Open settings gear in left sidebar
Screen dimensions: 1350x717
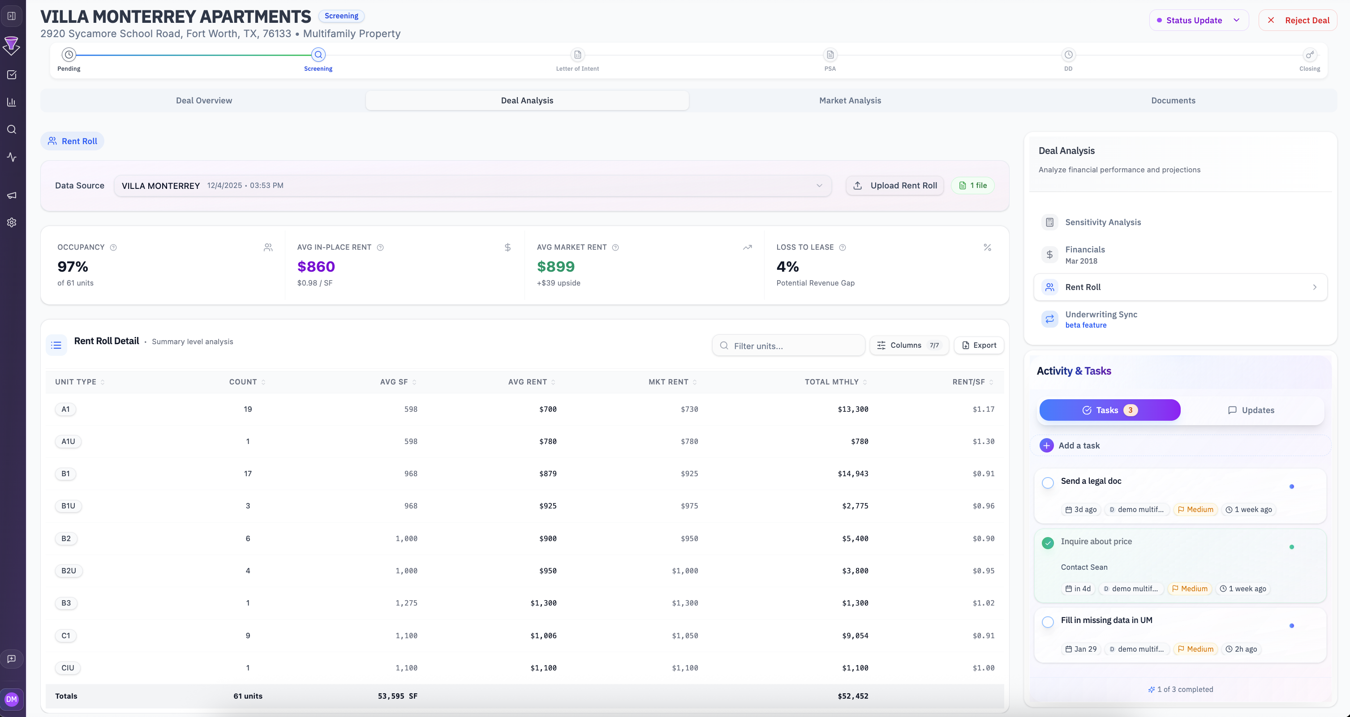12,222
